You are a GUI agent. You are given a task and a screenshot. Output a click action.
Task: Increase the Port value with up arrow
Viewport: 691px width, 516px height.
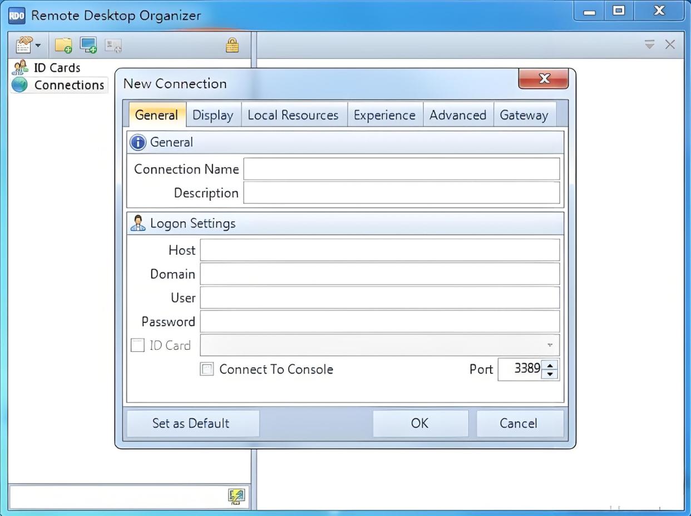pyautogui.click(x=550, y=365)
